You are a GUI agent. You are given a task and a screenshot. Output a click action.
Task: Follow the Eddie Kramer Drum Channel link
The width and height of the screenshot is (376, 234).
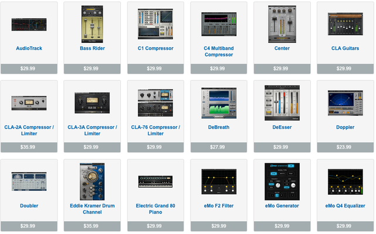[92, 209]
